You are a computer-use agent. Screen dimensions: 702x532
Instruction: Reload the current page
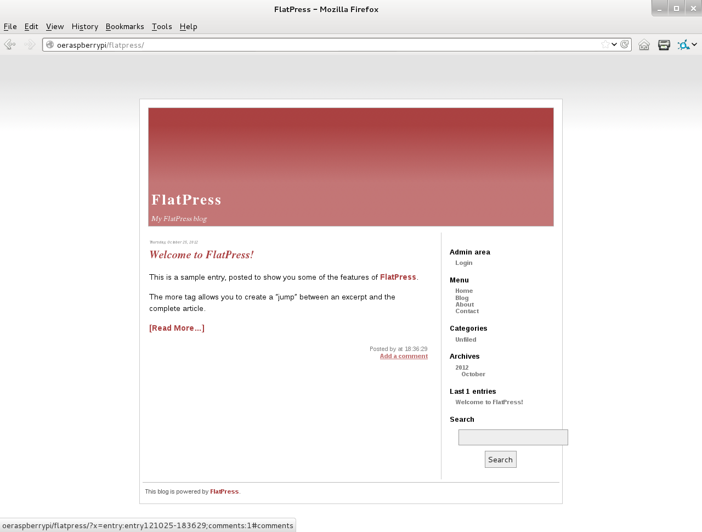pos(625,44)
